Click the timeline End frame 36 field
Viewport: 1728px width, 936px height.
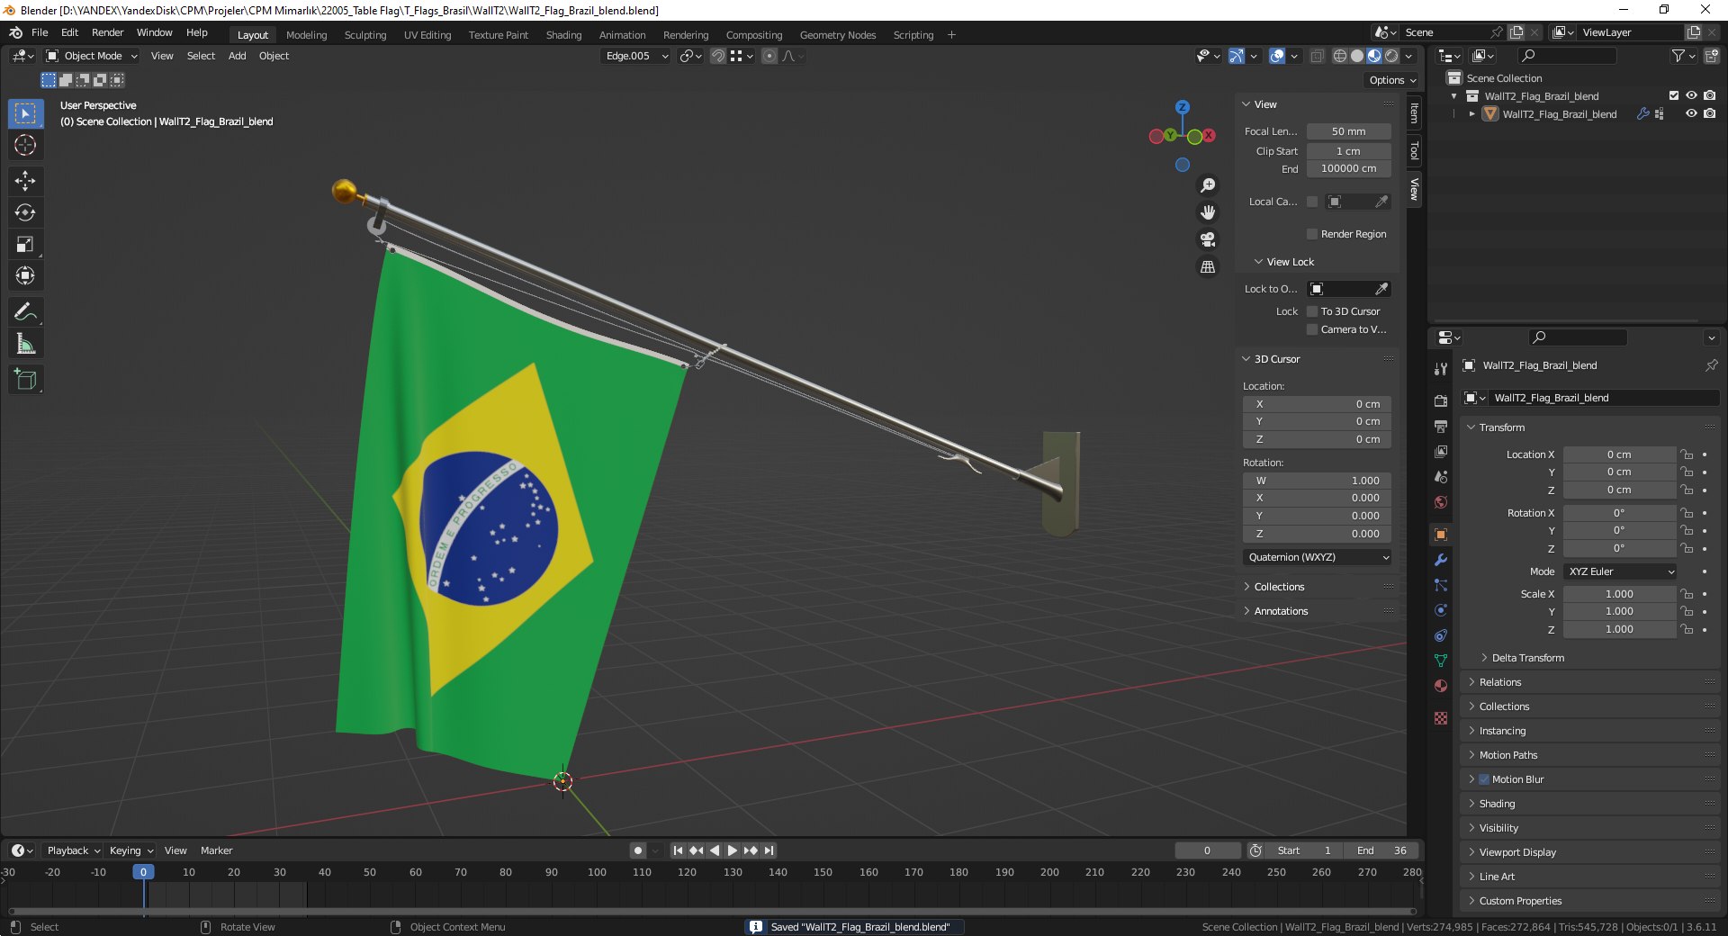tap(1382, 850)
